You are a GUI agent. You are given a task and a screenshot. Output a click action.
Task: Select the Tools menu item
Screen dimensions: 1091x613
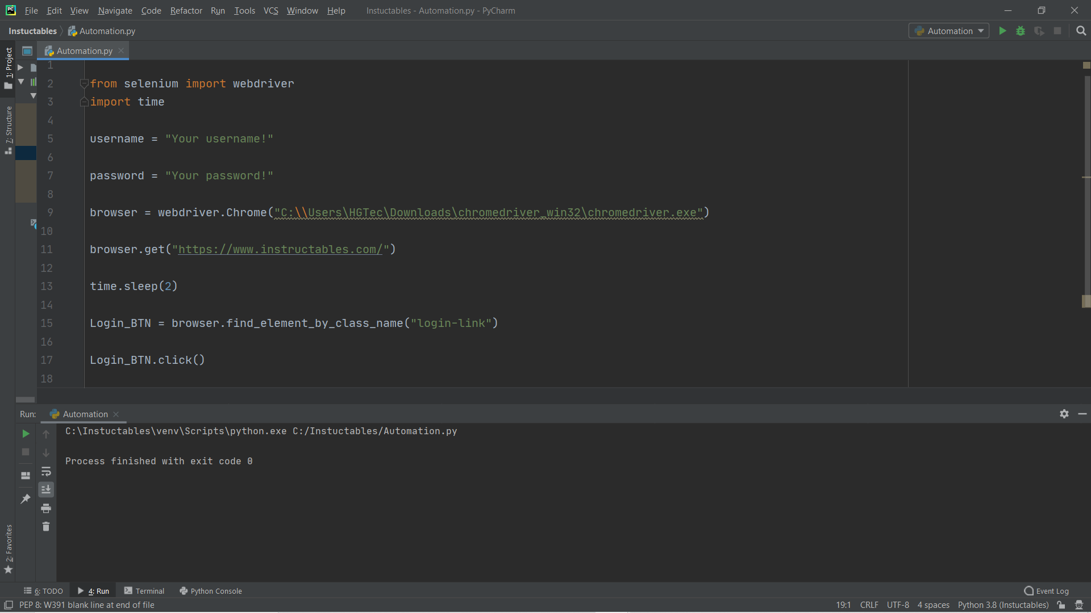point(244,10)
